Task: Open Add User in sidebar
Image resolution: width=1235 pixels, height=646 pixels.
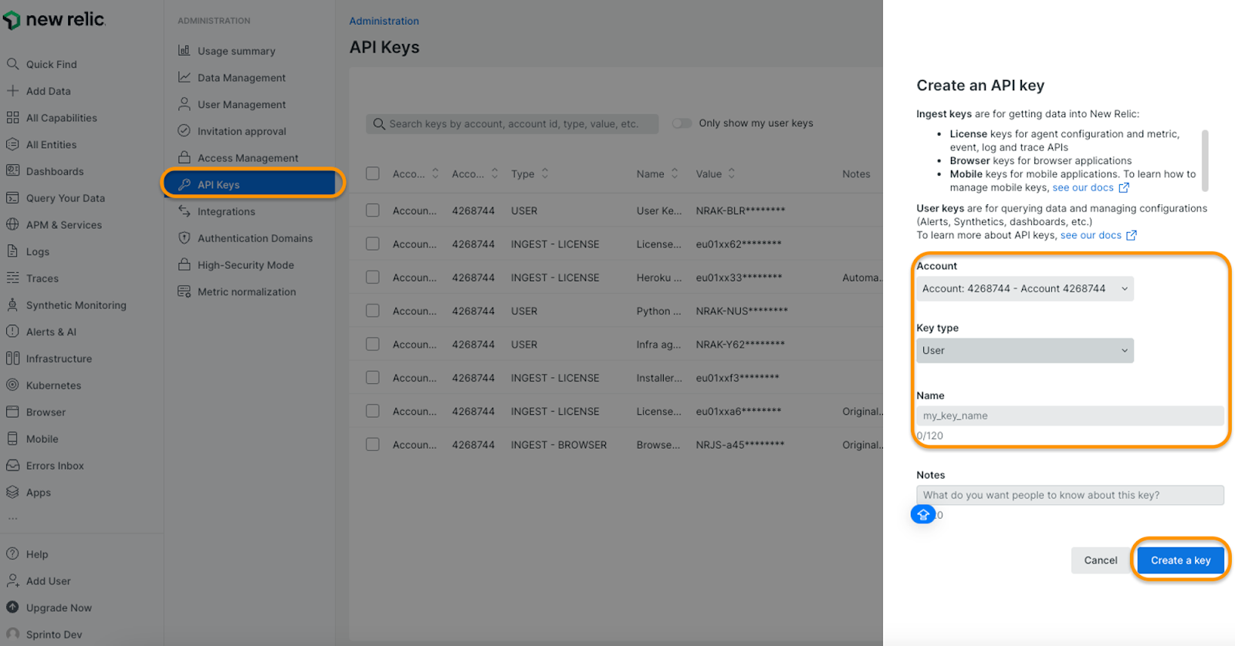Action: tap(48, 580)
